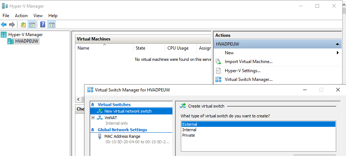Screen dimensions: 346x156
Task: Open the File menu
Action: point(6,16)
